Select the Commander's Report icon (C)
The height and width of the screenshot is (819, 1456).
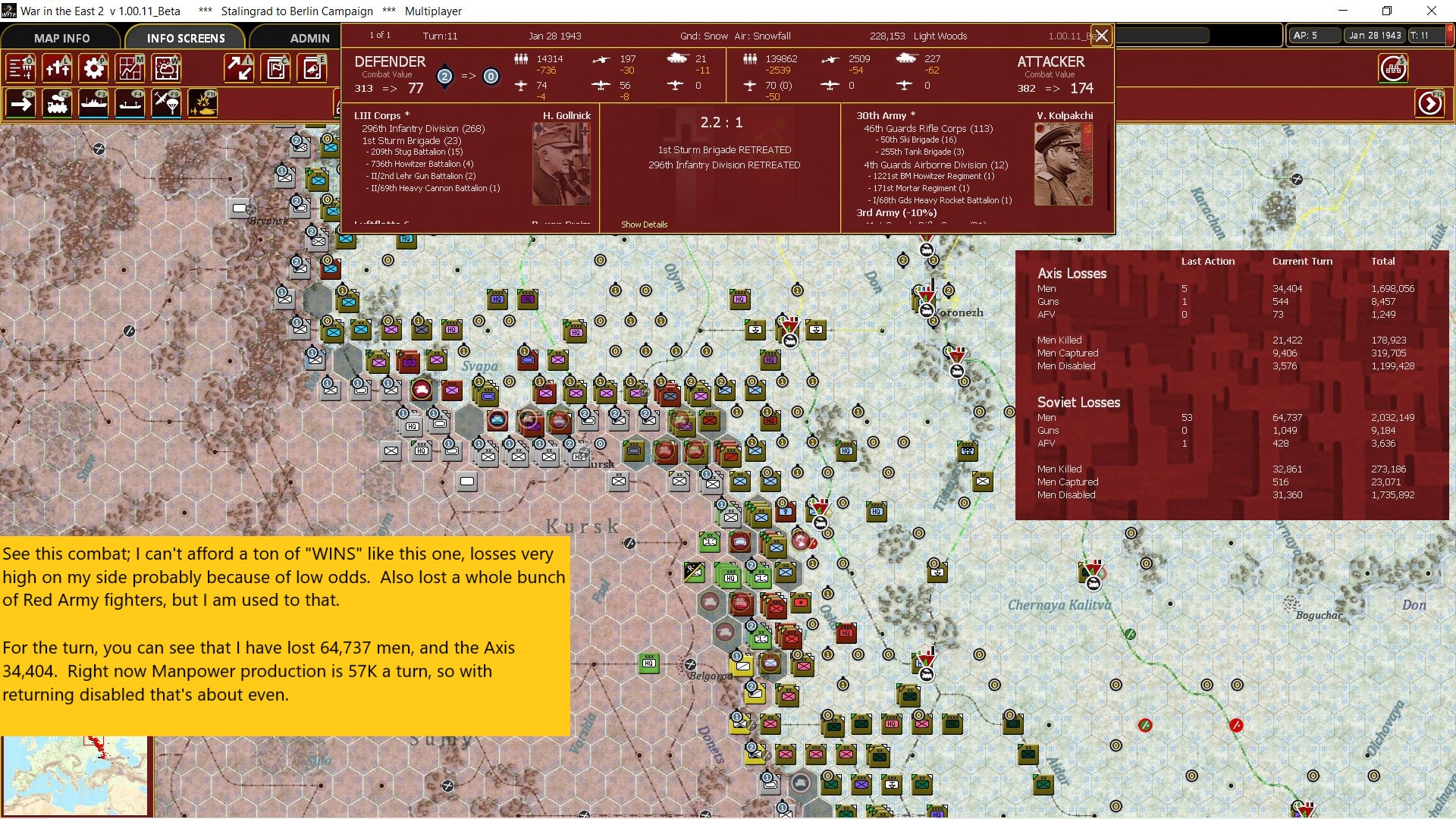[275, 68]
